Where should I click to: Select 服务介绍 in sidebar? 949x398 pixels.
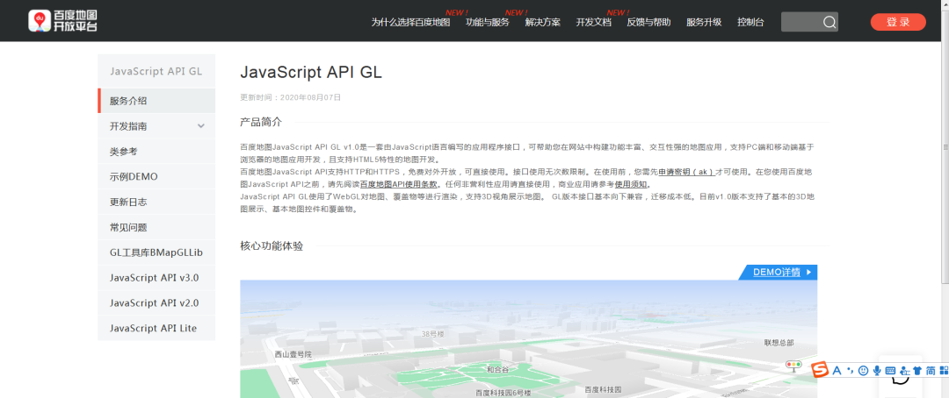coord(156,101)
